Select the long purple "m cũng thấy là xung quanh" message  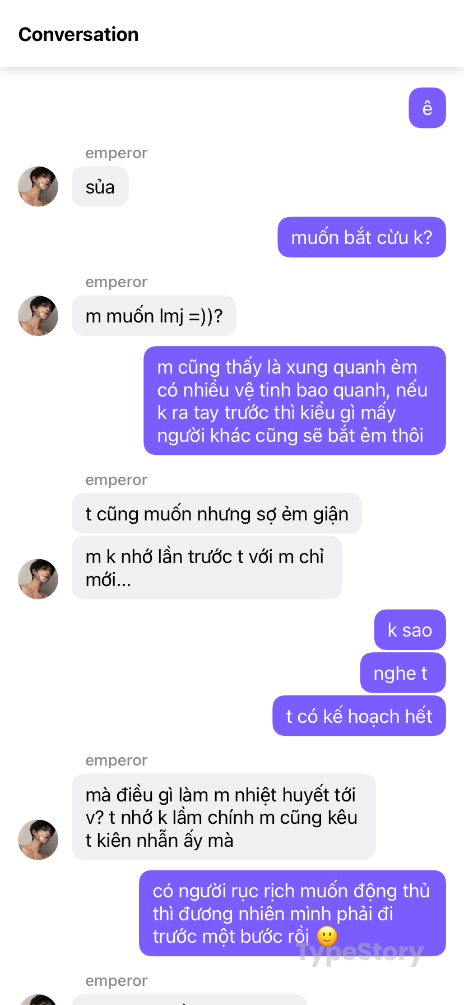pos(295,400)
